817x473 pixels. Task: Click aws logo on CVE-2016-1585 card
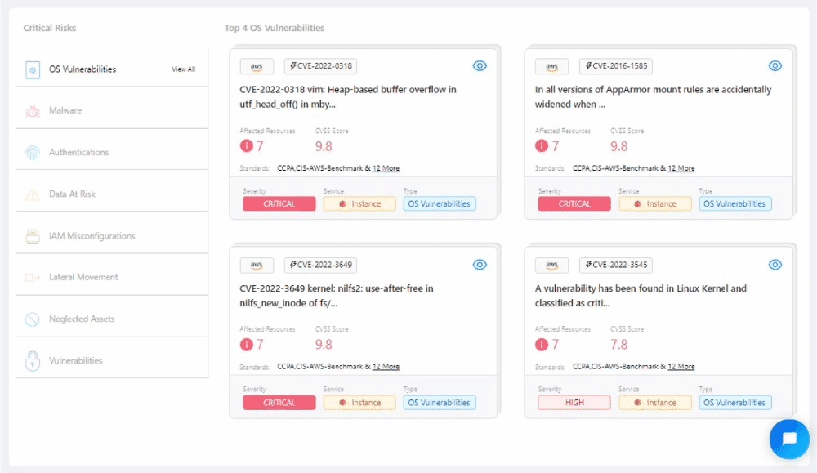(551, 66)
